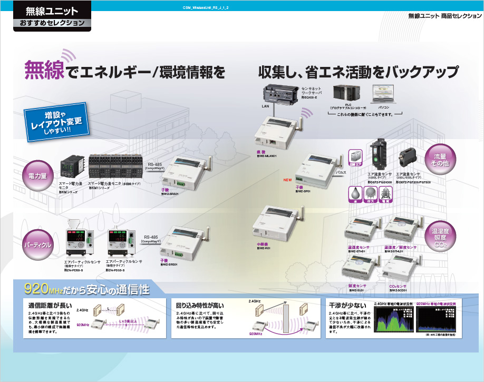Click the CSM_WirelessUnit_RS_J_1_2 file label
The image size is (484, 382).
click(206, 7)
